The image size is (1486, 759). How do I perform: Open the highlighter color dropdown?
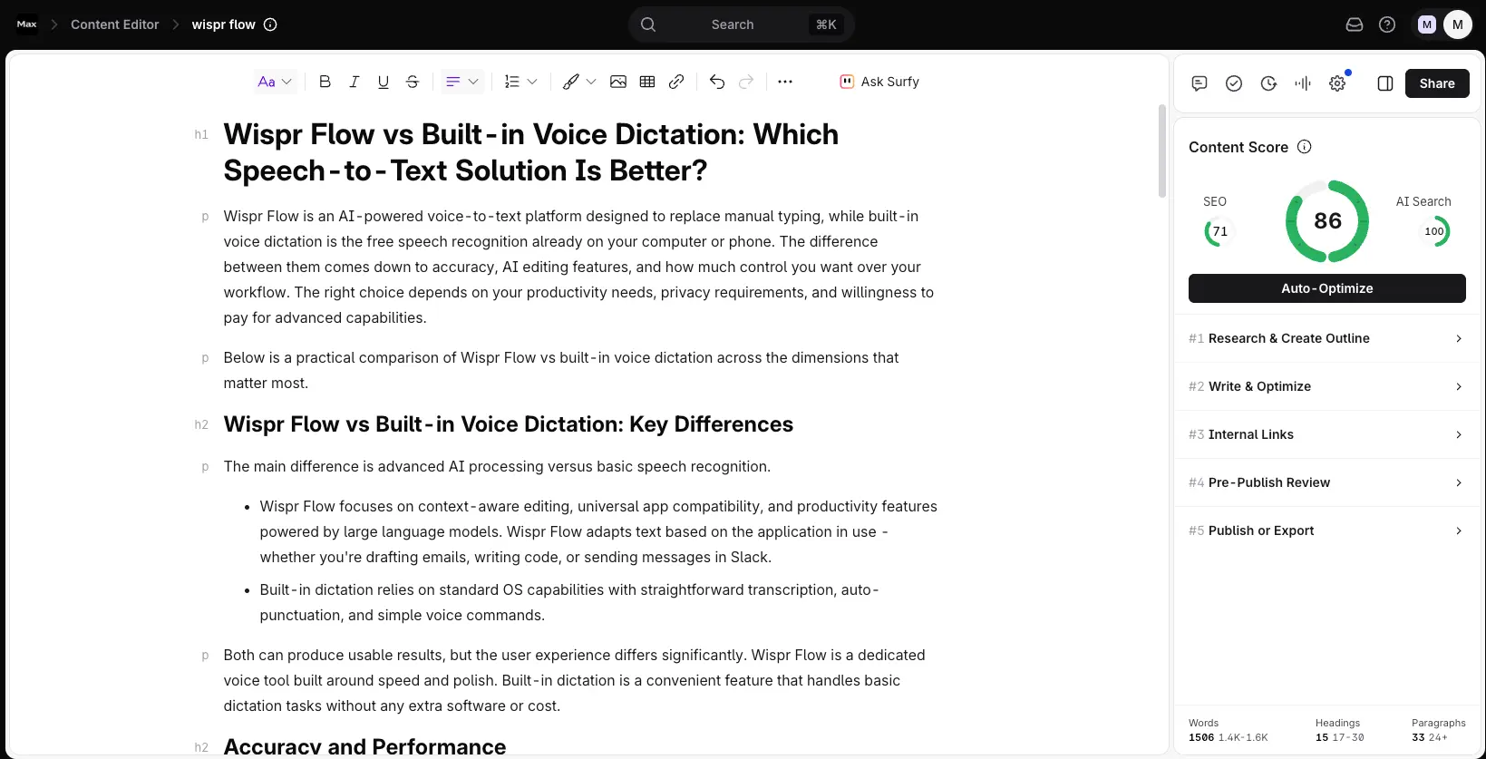coord(579,82)
